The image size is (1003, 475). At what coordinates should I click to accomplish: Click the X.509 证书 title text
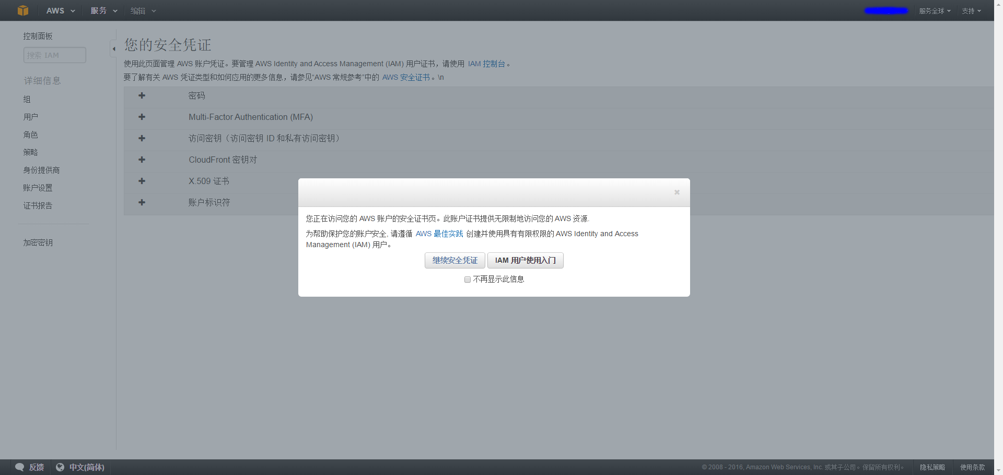click(209, 181)
